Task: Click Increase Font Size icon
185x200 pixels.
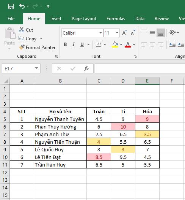Action: coord(124,33)
